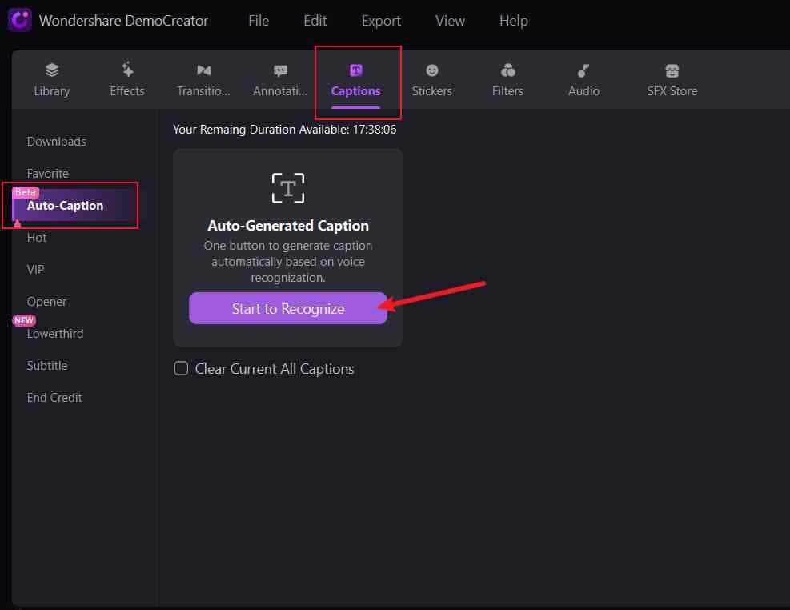The height and width of the screenshot is (610, 790).
Task: Click the Wondershare DemoCreator logo icon
Action: [20, 21]
